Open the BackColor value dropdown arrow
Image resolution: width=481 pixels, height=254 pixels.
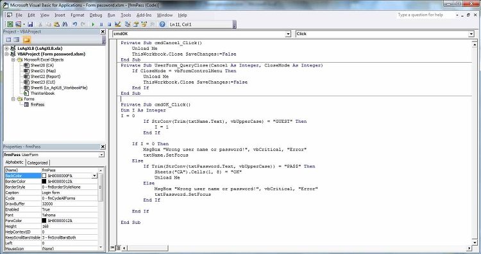point(94,176)
